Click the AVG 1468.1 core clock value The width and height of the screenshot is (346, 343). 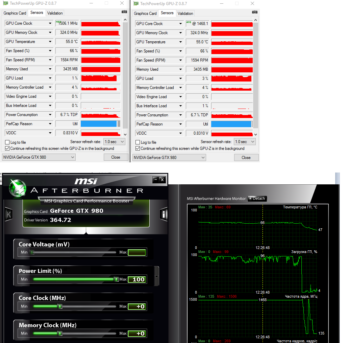(197, 24)
